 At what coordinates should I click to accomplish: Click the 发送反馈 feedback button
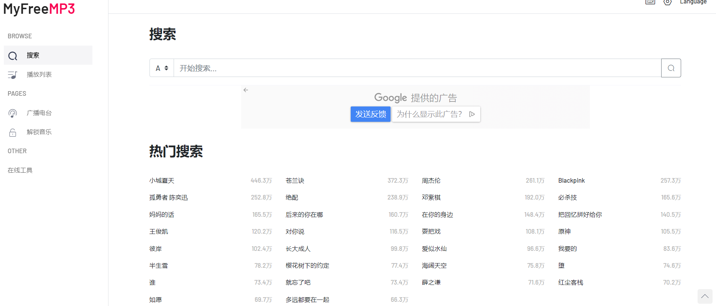point(370,114)
